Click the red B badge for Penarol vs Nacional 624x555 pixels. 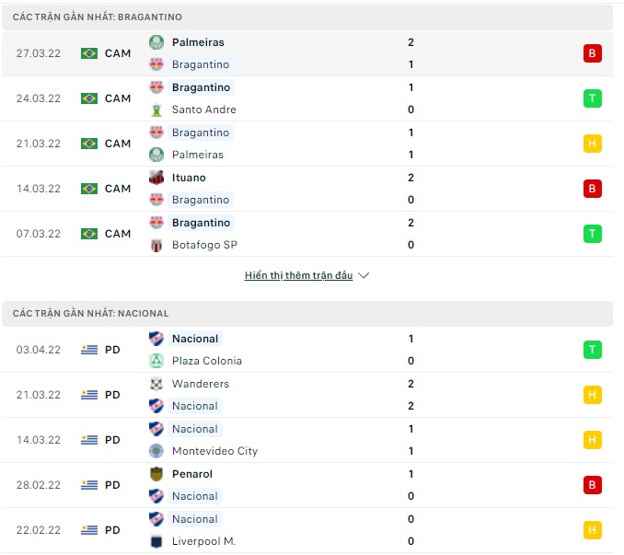tap(592, 485)
